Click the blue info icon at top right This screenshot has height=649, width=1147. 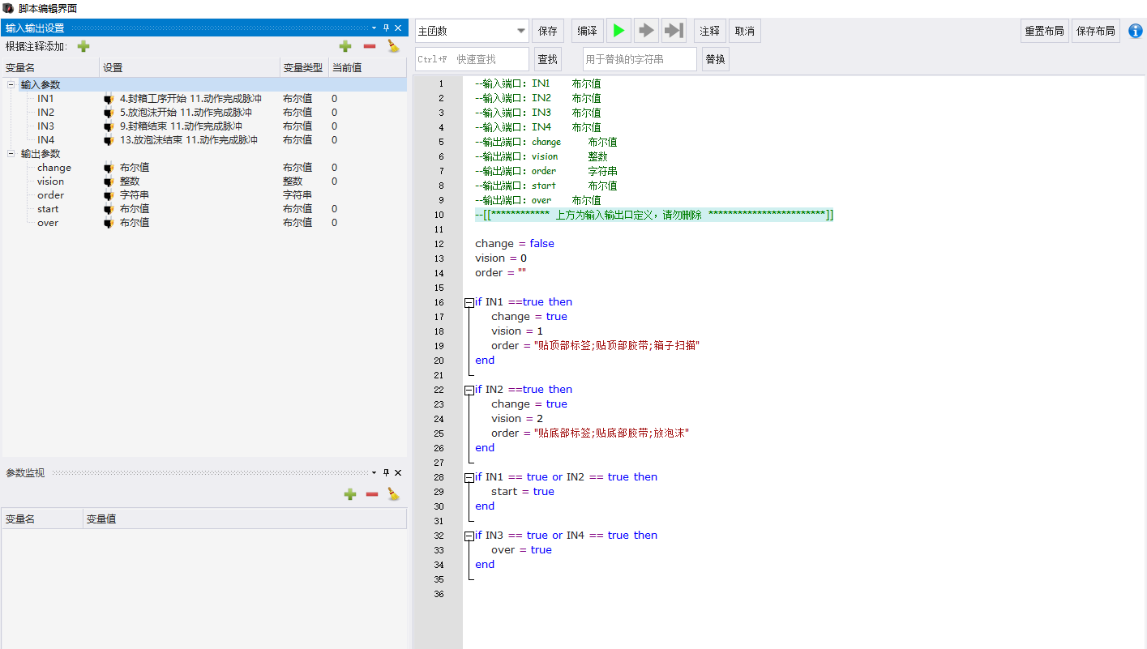pos(1136,31)
